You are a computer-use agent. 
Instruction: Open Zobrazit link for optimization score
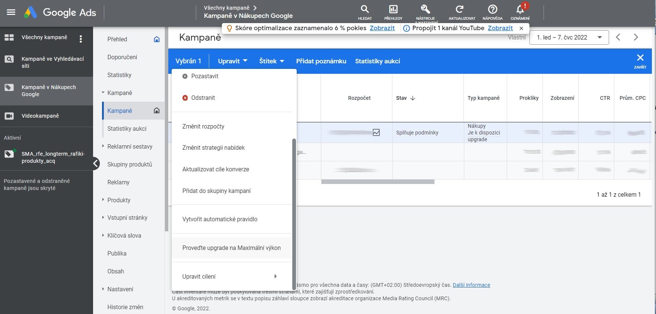(382, 28)
